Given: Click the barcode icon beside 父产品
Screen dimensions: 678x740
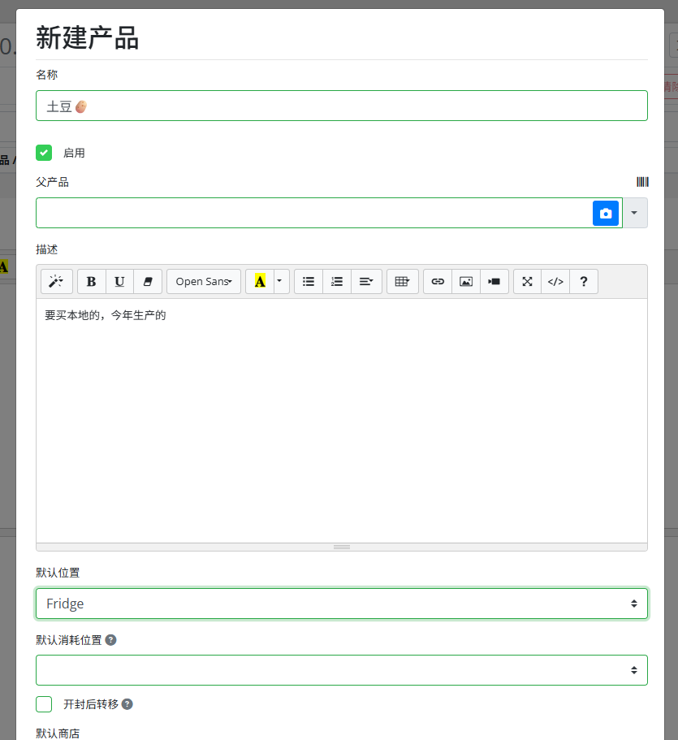Looking at the screenshot, I should click(642, 182).
